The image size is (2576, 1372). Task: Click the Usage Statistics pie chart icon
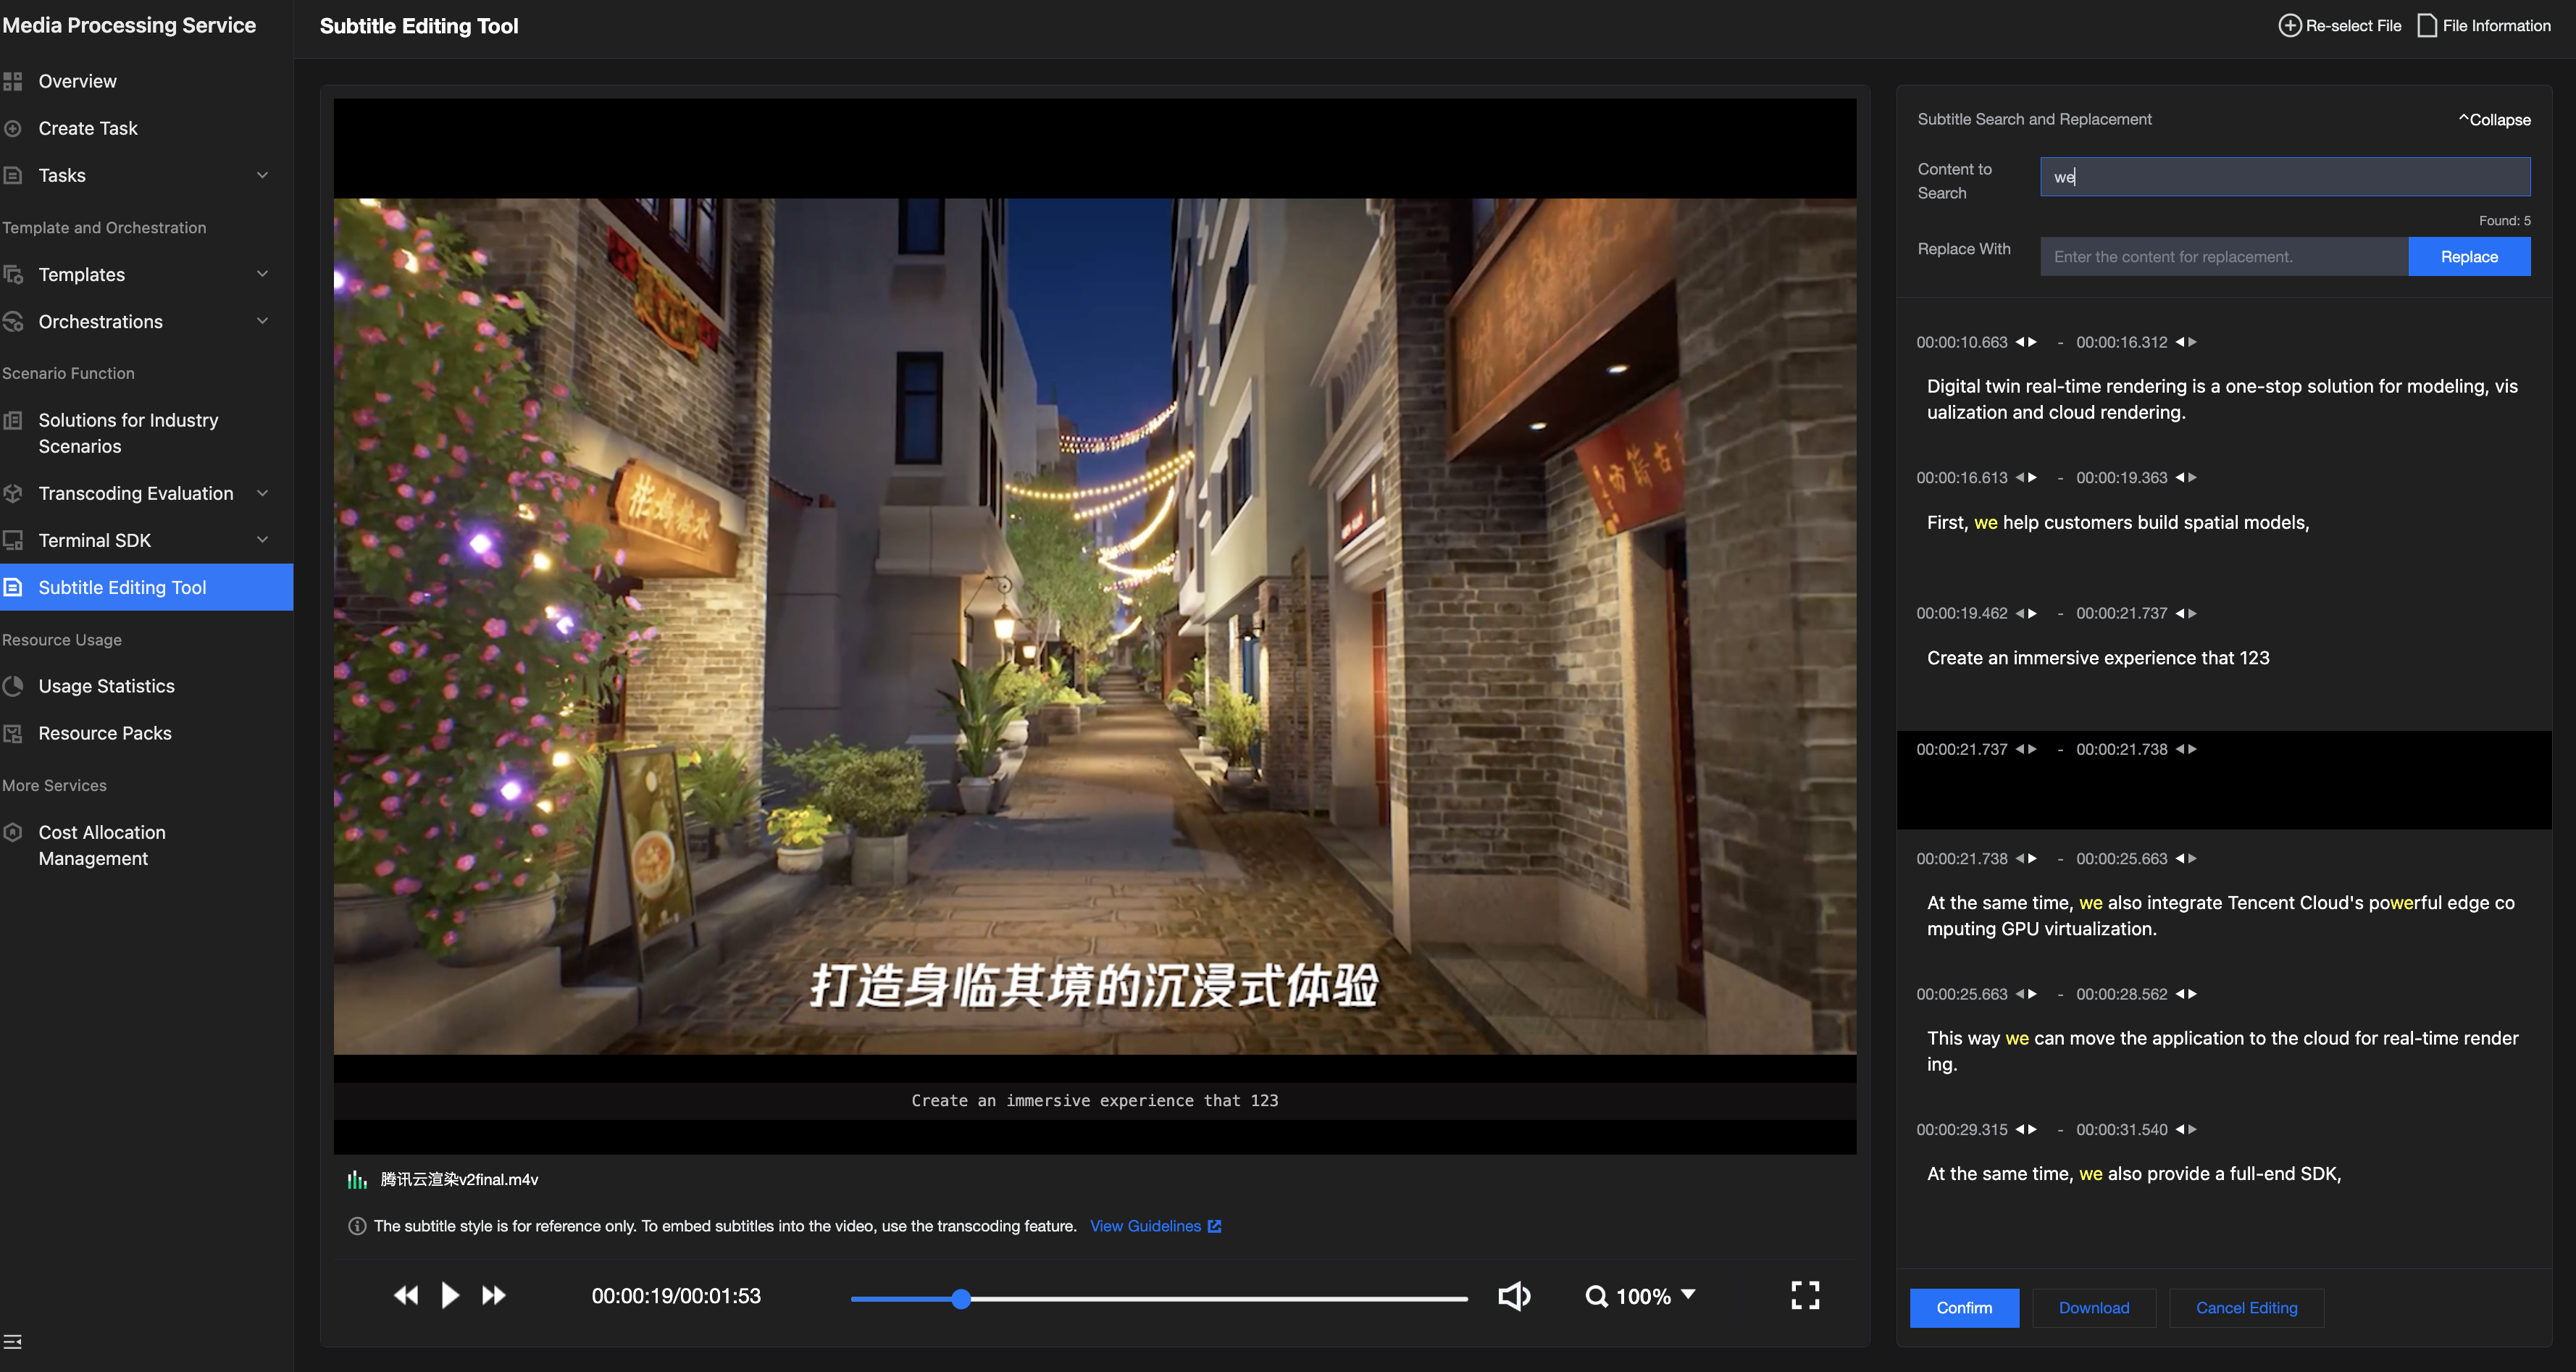click(x=13, y=686)
